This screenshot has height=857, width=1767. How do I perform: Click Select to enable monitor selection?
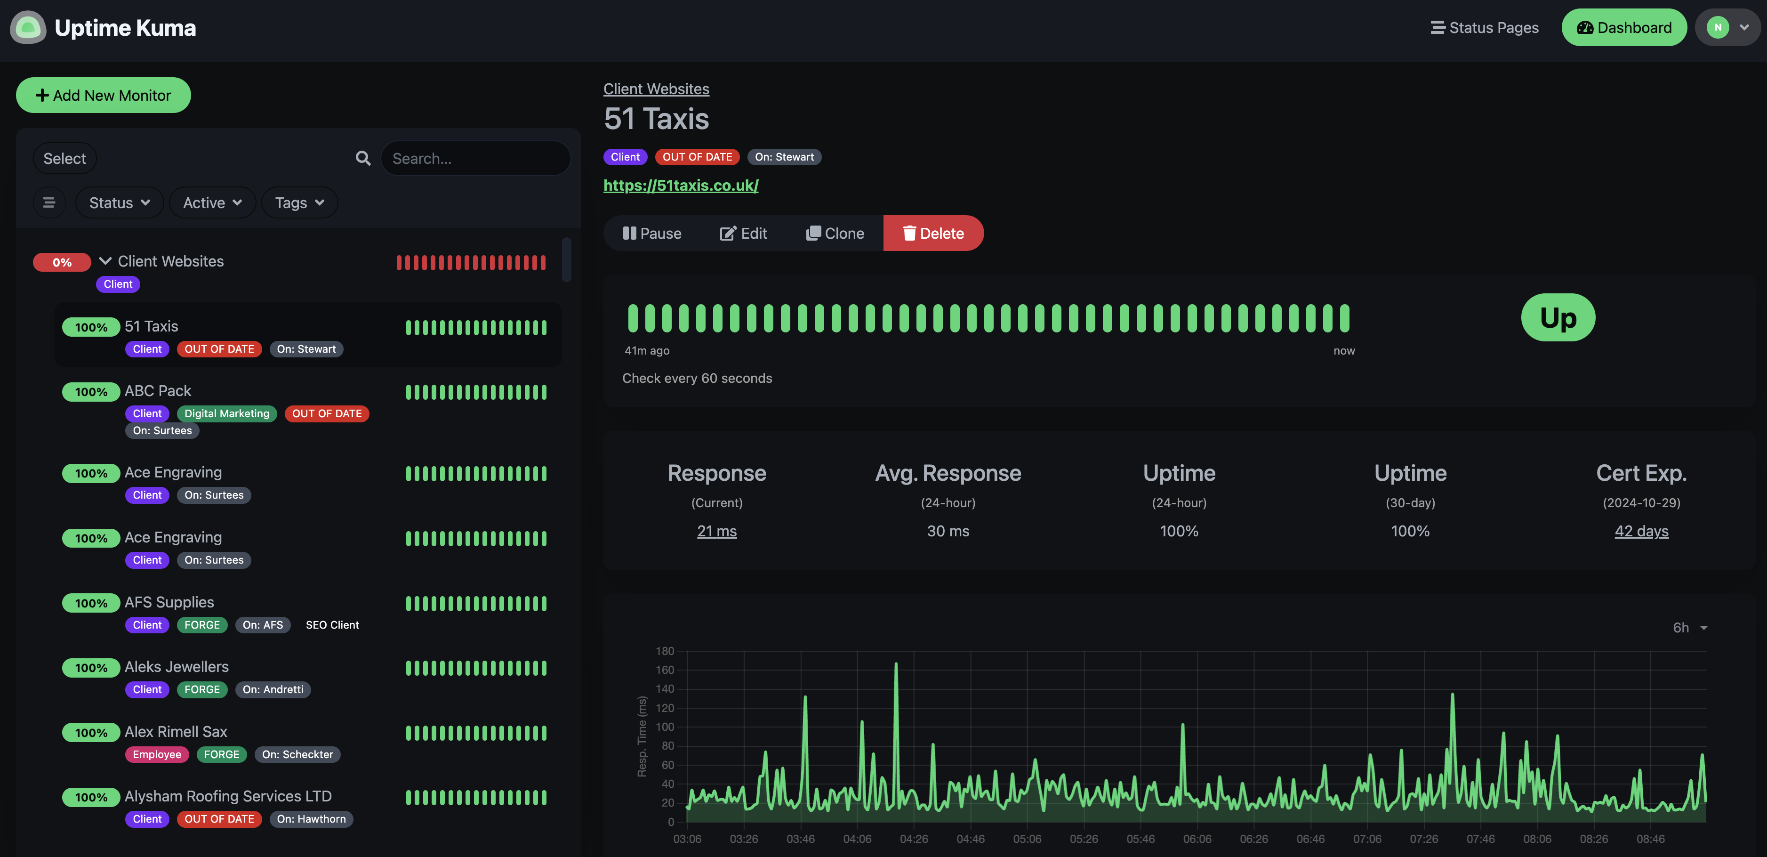64,159
